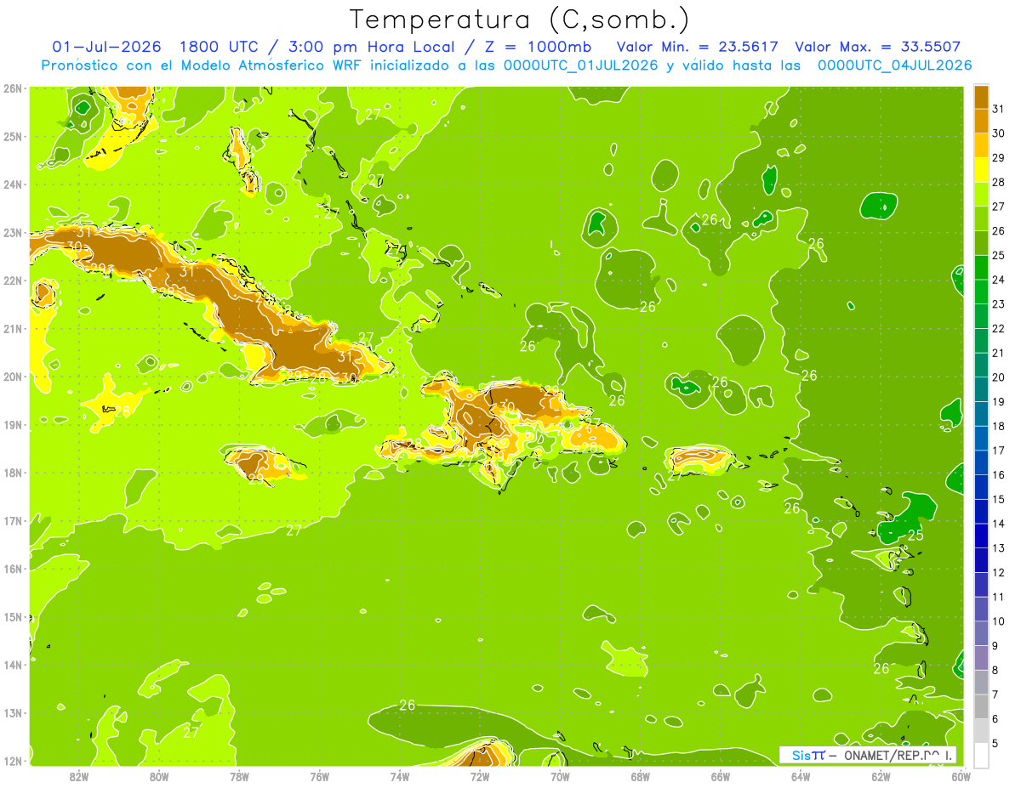Click the brown colorbar swatch above 31
The width and height of the screenshot is (1021, 788).
pos(981,96)
